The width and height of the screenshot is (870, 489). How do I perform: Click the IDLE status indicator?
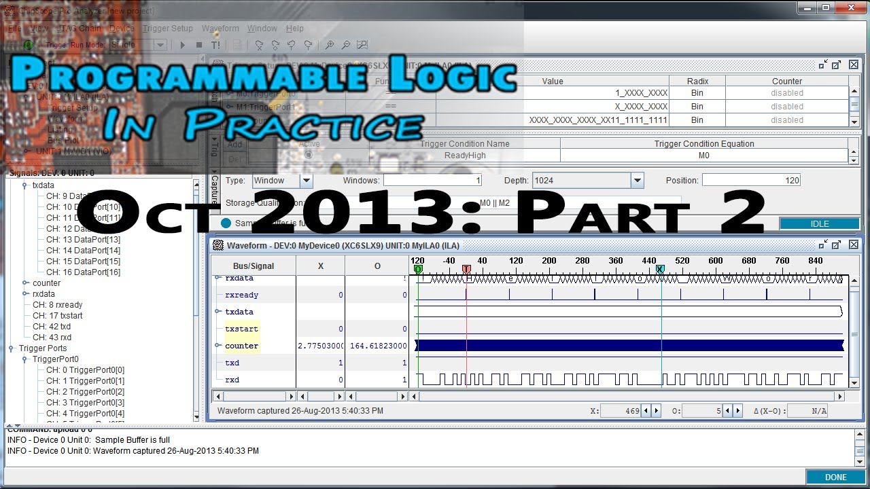click(820, 223)
